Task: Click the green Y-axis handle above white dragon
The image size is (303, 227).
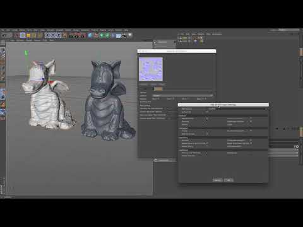Action: pyautogui.click(x=26, y=53)
